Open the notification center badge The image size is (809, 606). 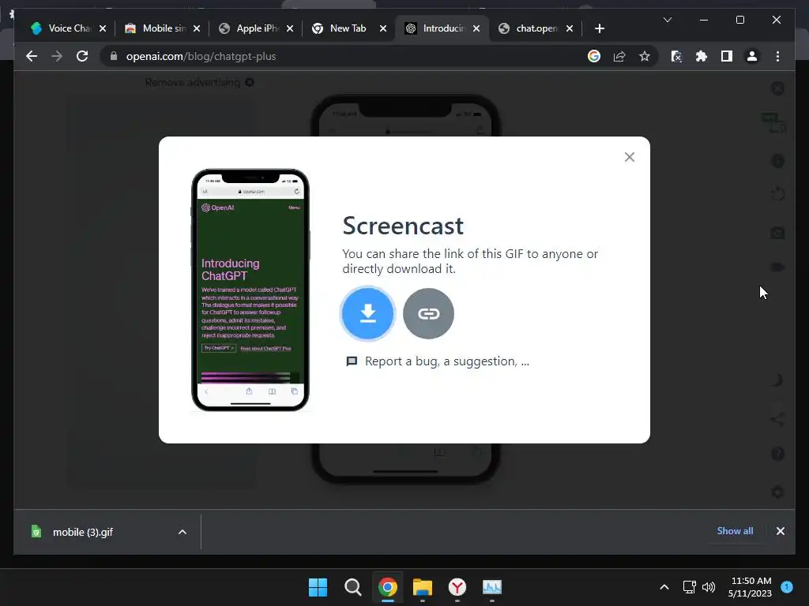point(787,586)
